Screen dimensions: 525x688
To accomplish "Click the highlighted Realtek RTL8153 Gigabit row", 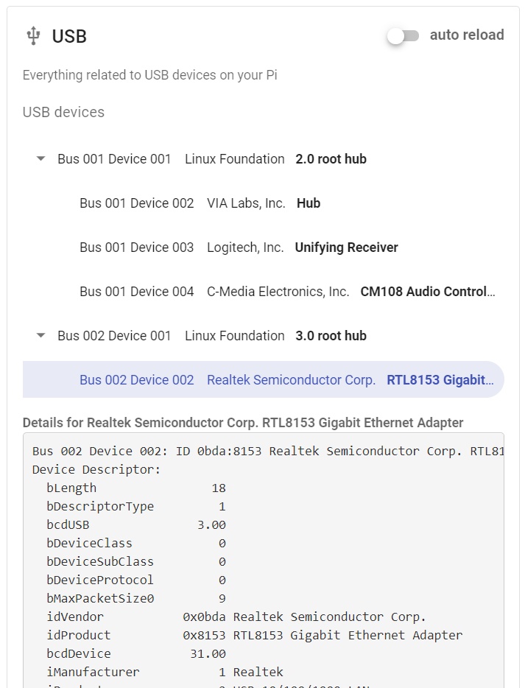I will [263, 379].
